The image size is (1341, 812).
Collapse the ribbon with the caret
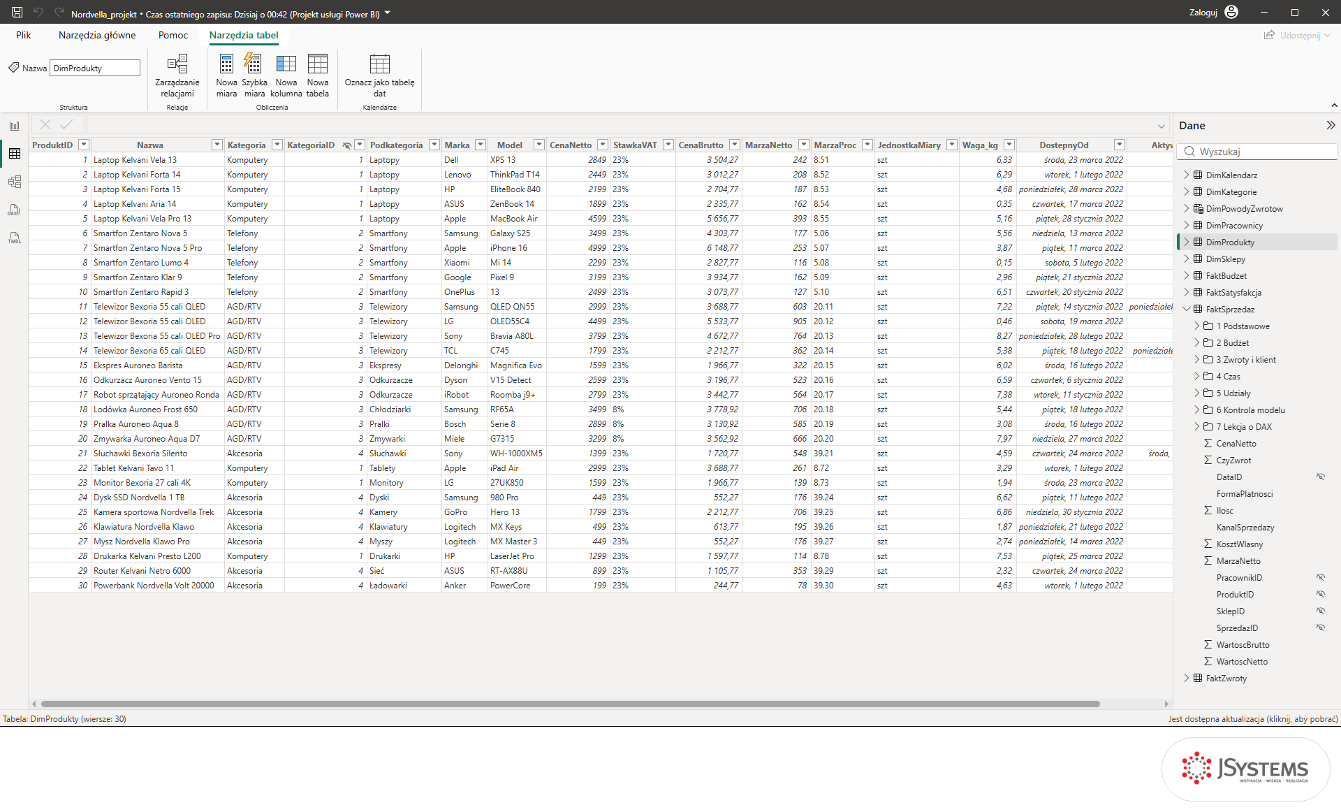coord(1334,105)
